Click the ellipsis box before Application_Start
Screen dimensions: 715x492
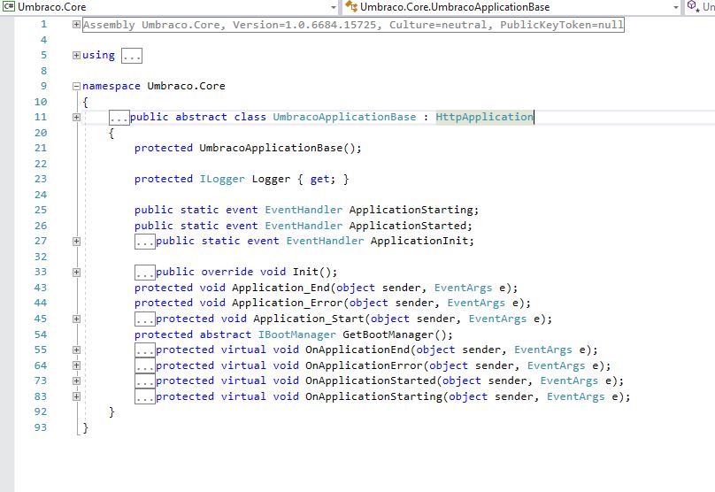click(145, 319)
